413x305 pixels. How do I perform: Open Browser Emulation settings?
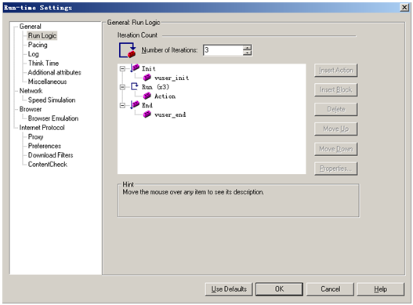pyautogui.click(x=53, y=118)
